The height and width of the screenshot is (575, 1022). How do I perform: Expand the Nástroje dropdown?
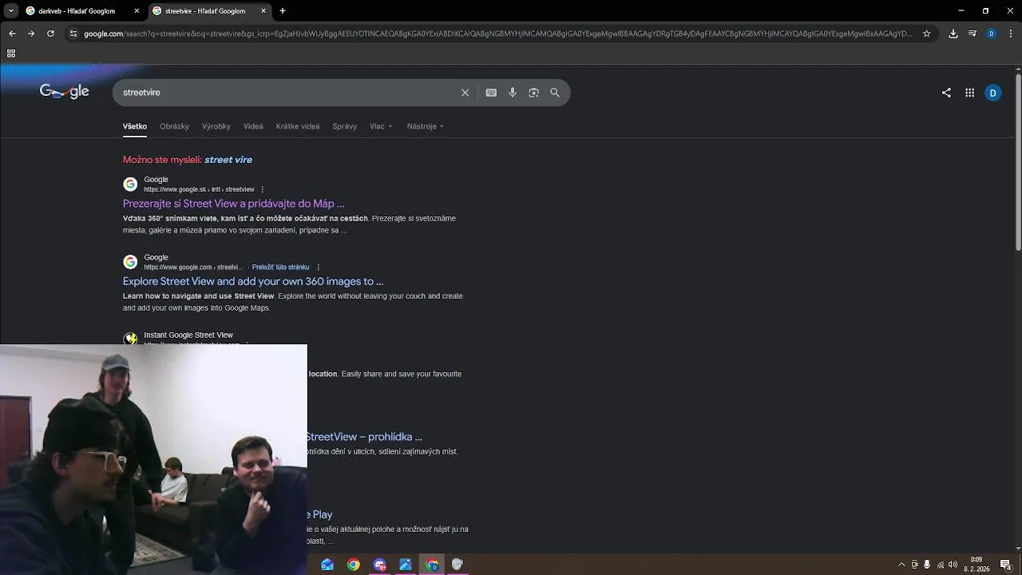425,126
